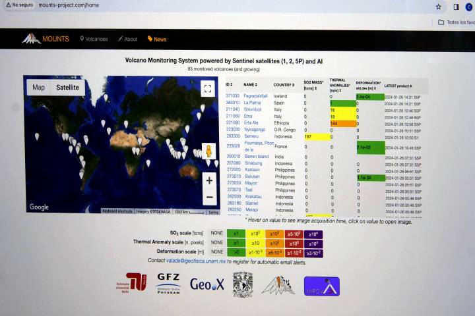Toggle fullscreen view on the map
Screen dimensions: 475x316
[208, 88]
